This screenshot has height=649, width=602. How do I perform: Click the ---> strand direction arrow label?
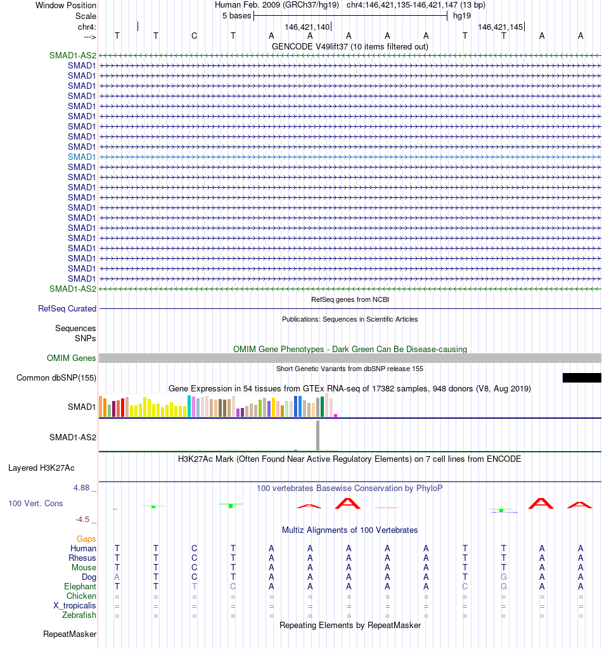tap(90, 37)
